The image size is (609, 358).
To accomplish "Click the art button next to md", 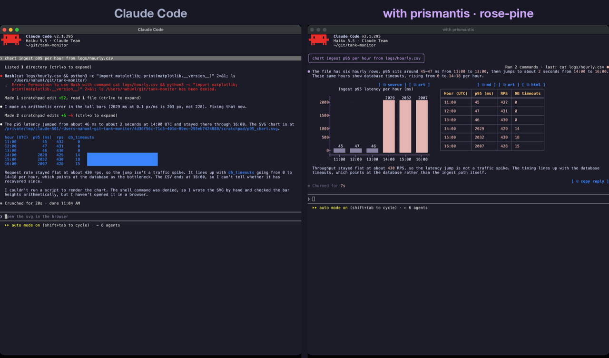I will [x=509, y=85].
